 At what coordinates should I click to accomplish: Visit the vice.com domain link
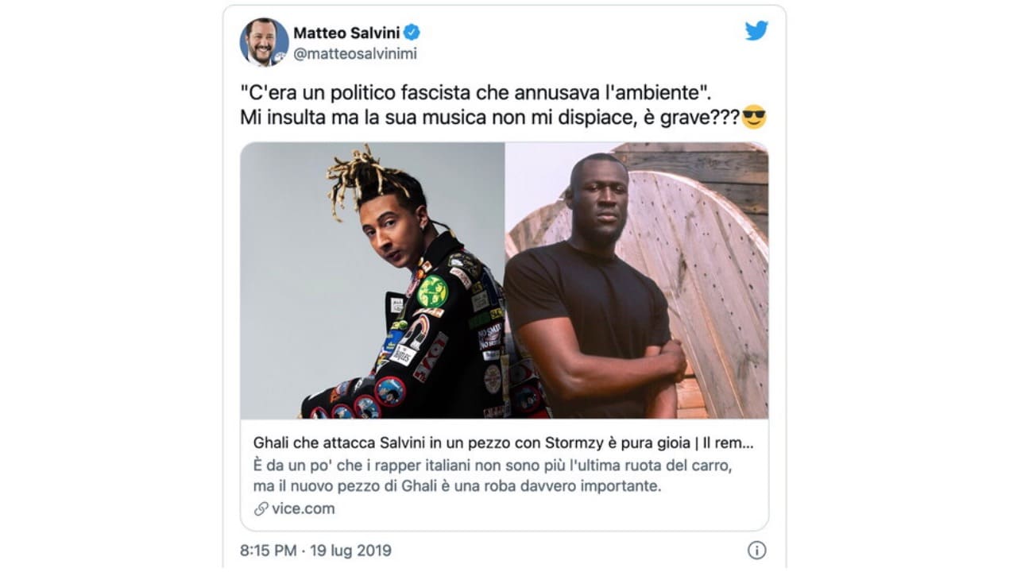tap(304, 509)
